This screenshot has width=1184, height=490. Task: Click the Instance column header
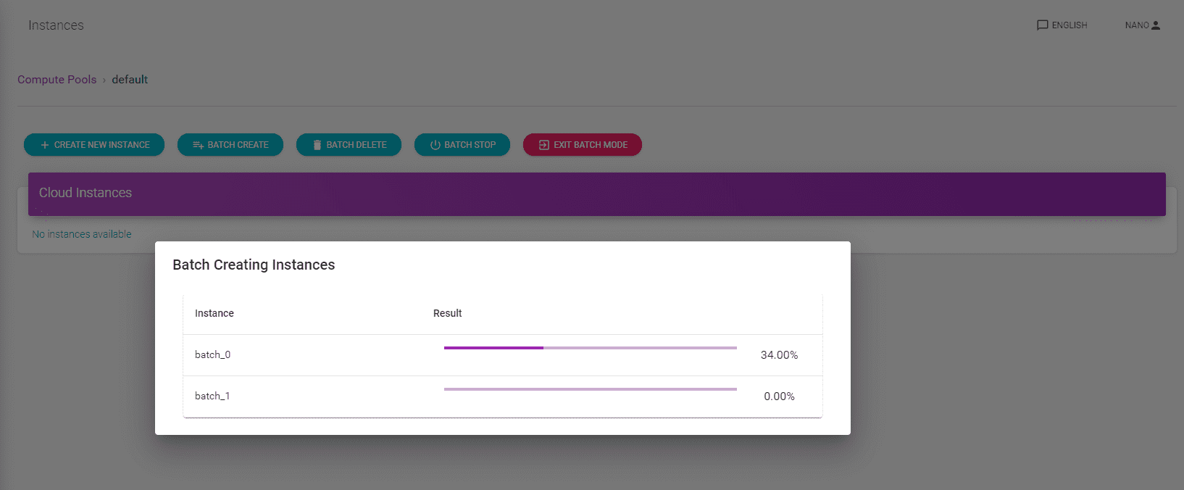[214, 313]
